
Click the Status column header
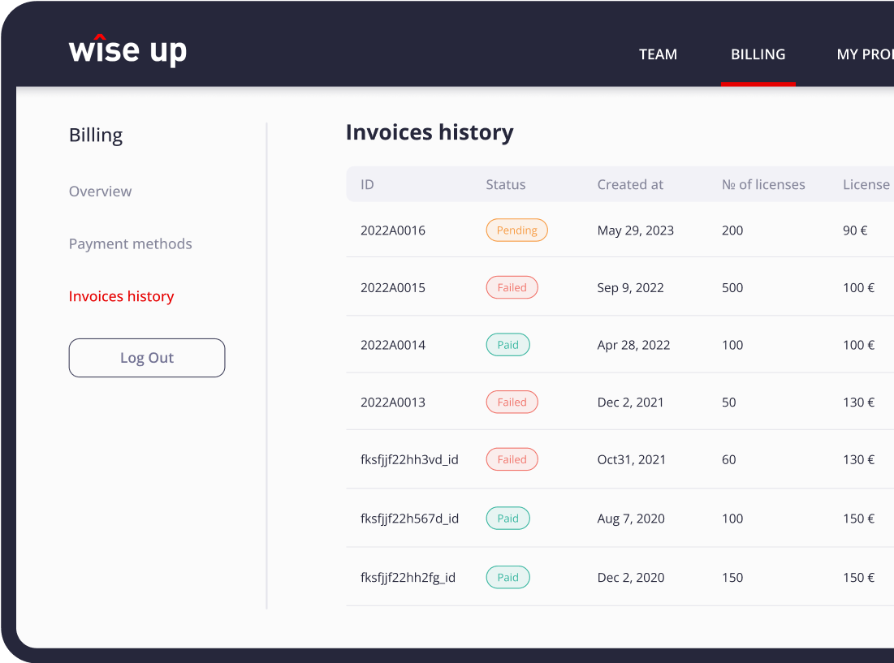pyautogui.click(x=505, y=184)
